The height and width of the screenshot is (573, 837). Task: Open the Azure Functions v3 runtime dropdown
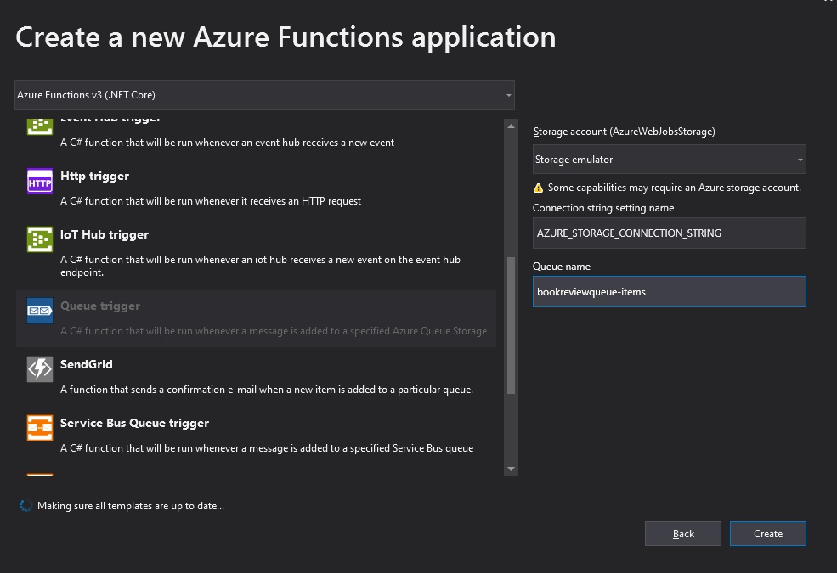[264, 95]
